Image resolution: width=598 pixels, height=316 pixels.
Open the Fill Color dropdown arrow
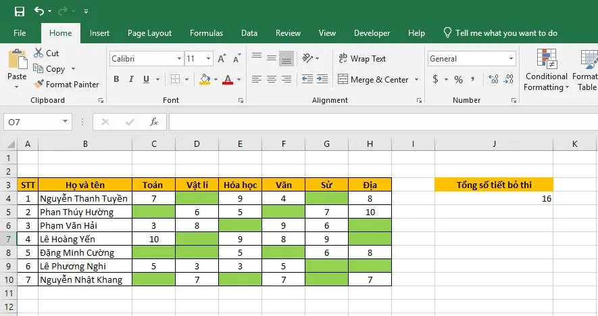(x=216, y=79)
